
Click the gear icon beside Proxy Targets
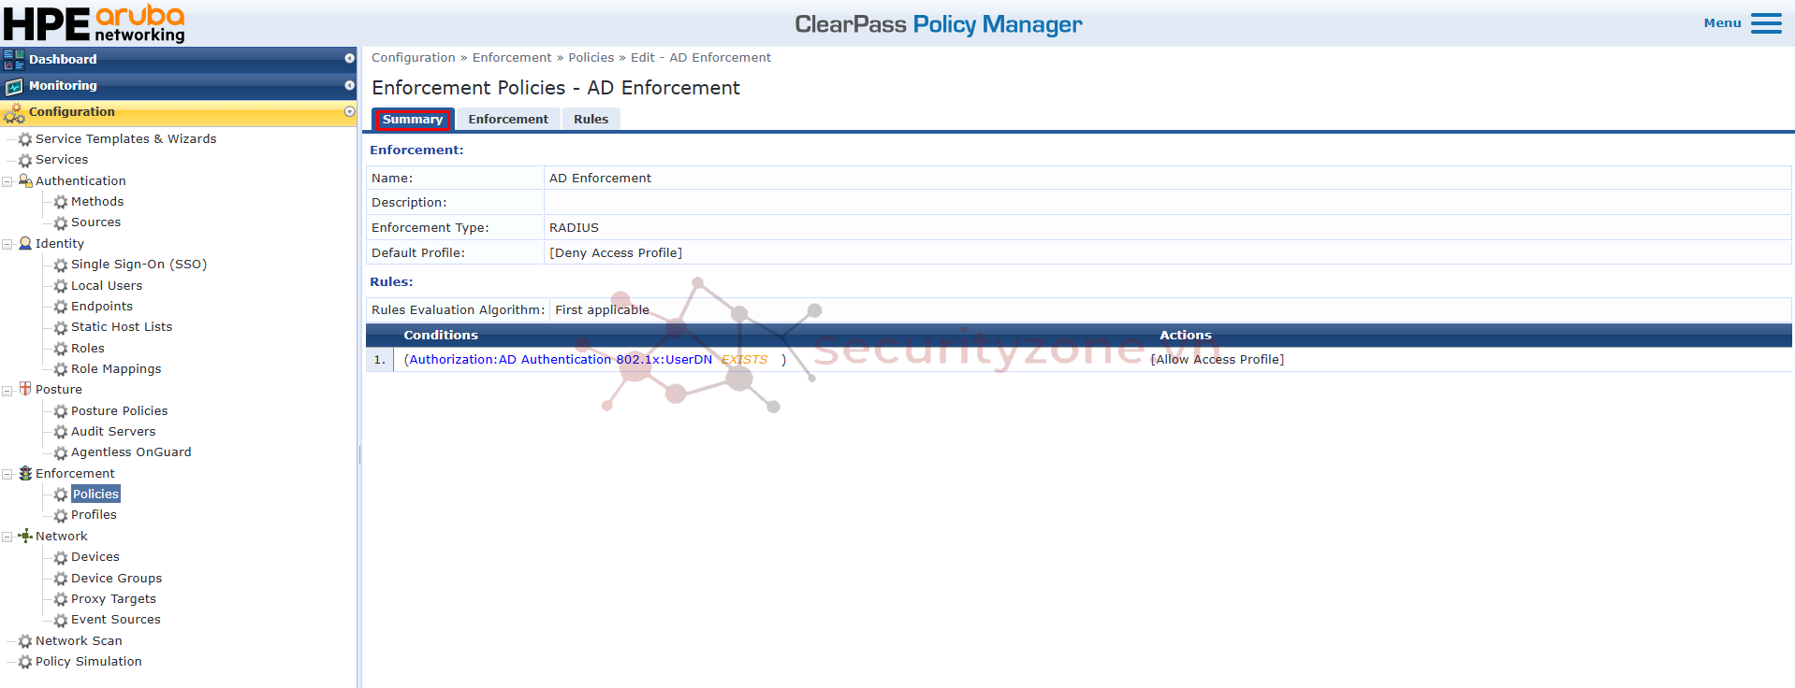point(61,599)
